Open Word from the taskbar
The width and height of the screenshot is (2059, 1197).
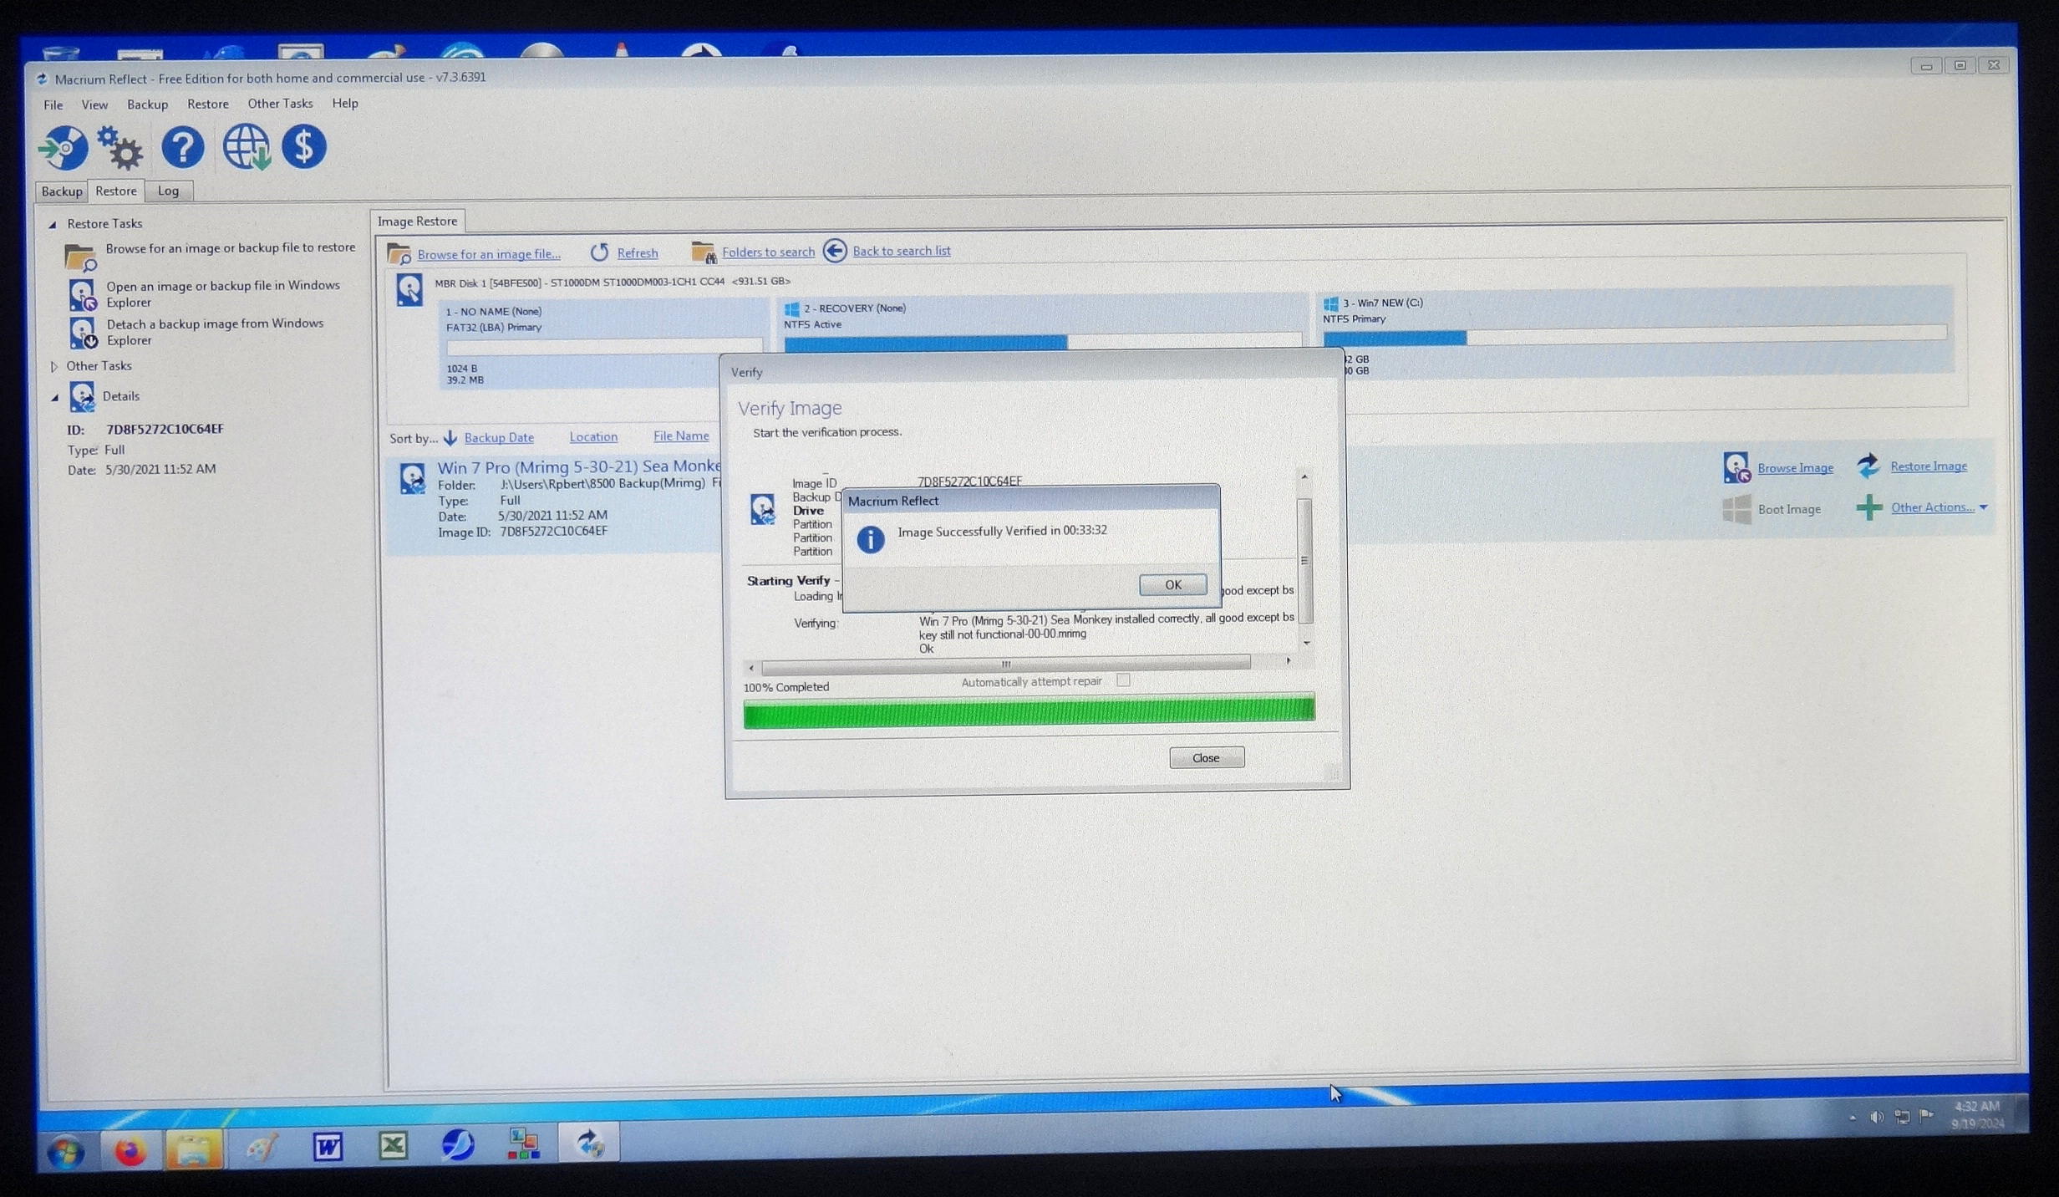tap(328, 1146)
